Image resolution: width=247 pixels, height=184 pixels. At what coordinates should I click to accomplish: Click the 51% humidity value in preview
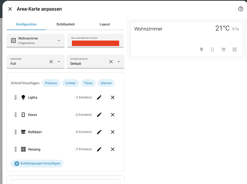tap(236, 29)
